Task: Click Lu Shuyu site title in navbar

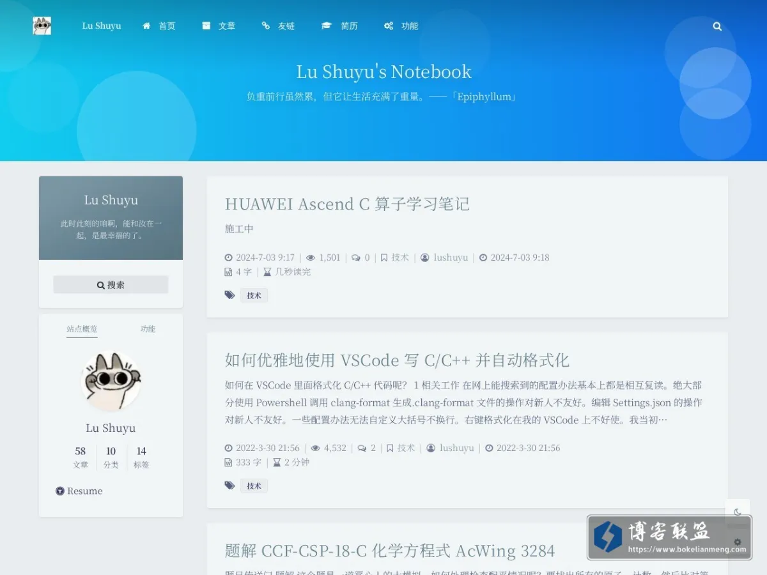Action: click(x=102, y=26)
